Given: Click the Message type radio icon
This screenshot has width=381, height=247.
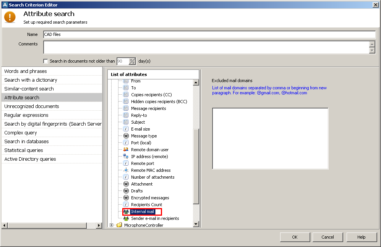Looking at the screenshot, I should pos(126,136).
